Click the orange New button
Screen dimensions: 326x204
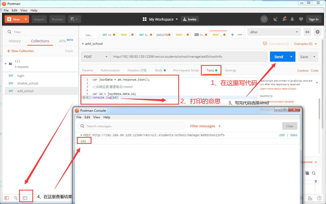[x=13, y=19]
